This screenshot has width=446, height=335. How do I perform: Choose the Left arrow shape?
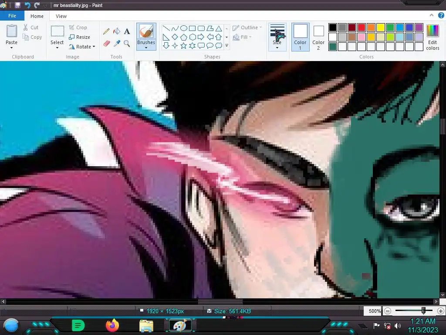tap(210, 37)
